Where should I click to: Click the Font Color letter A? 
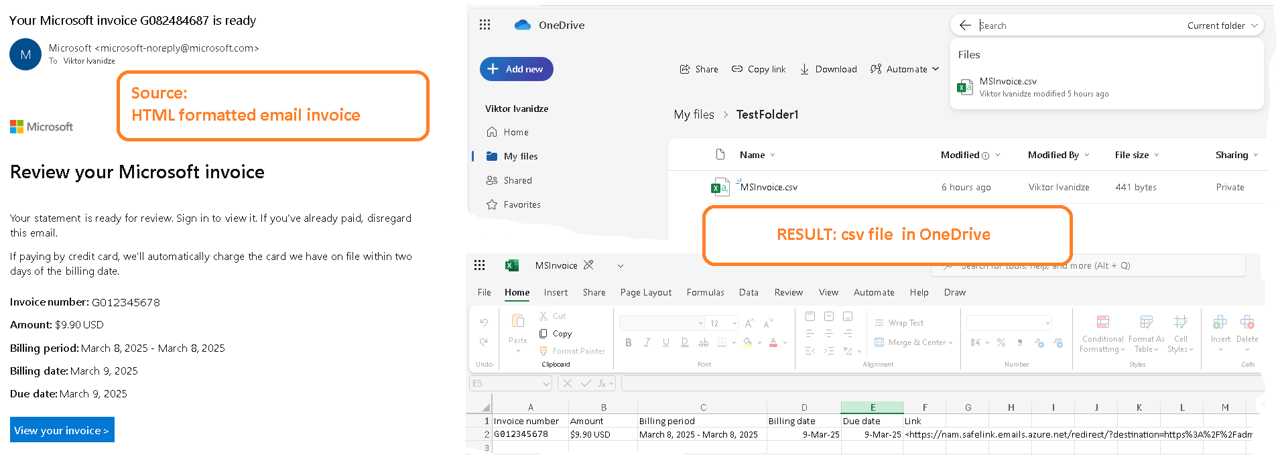(773, 342)
